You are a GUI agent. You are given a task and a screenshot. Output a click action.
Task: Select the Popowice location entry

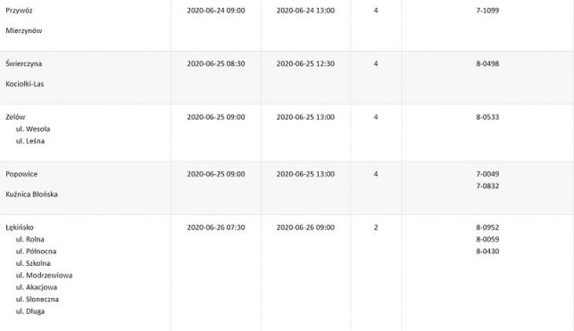[21, 174]
